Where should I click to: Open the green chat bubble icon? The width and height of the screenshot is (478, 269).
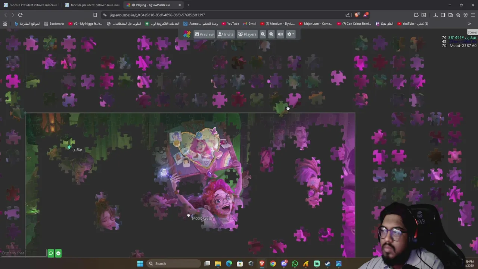coord(51,253)
